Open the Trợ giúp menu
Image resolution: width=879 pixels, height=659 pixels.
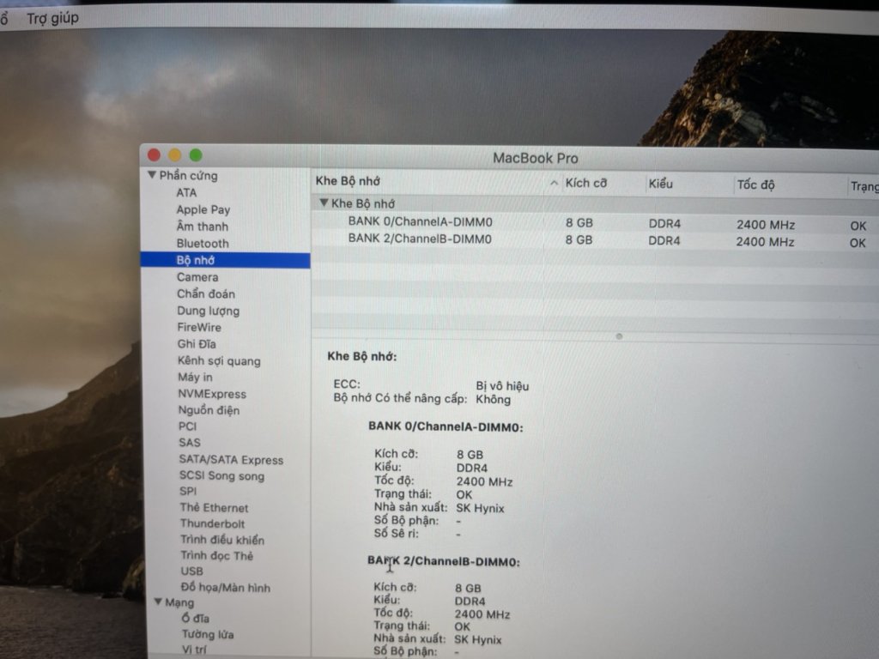point(52,18)
